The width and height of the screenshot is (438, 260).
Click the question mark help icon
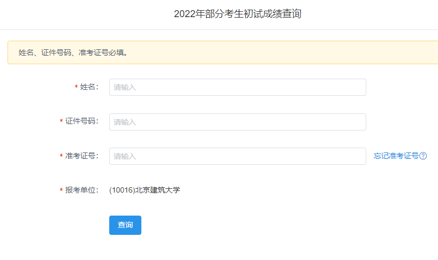423,156
